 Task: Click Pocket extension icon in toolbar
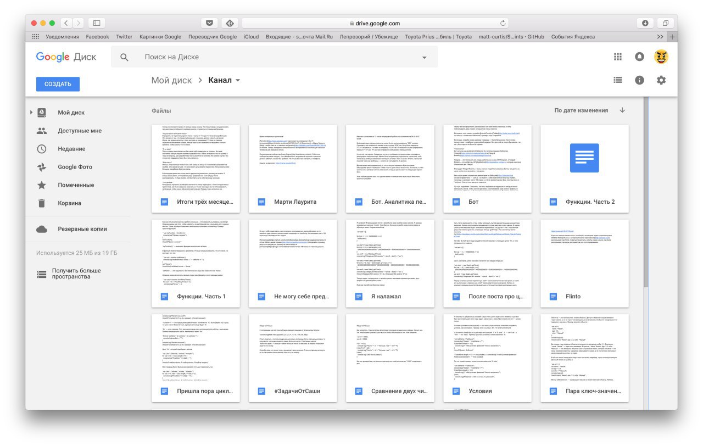[209, 23]
